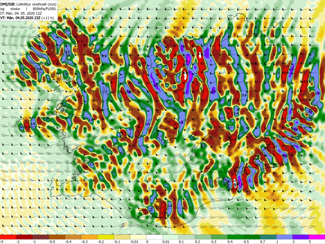Click the '4.0' value label on the map
325x244 pixels.
(x=156, y=85)
